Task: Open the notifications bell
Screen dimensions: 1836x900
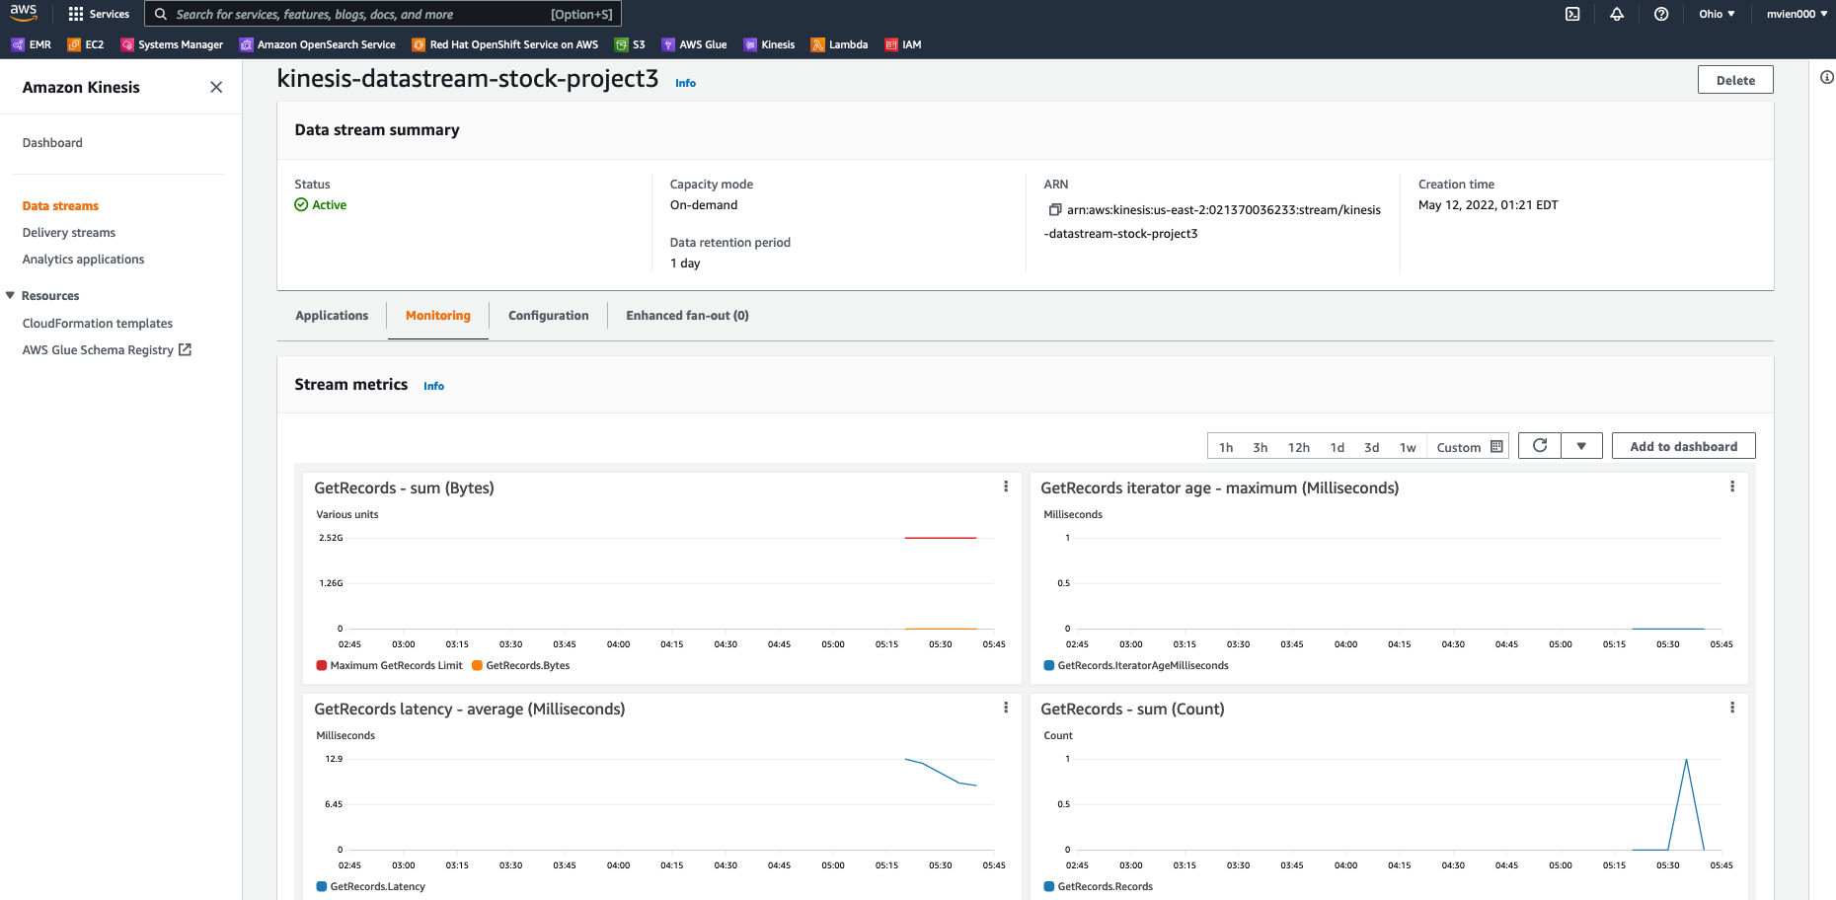Action: (1617, 14)
